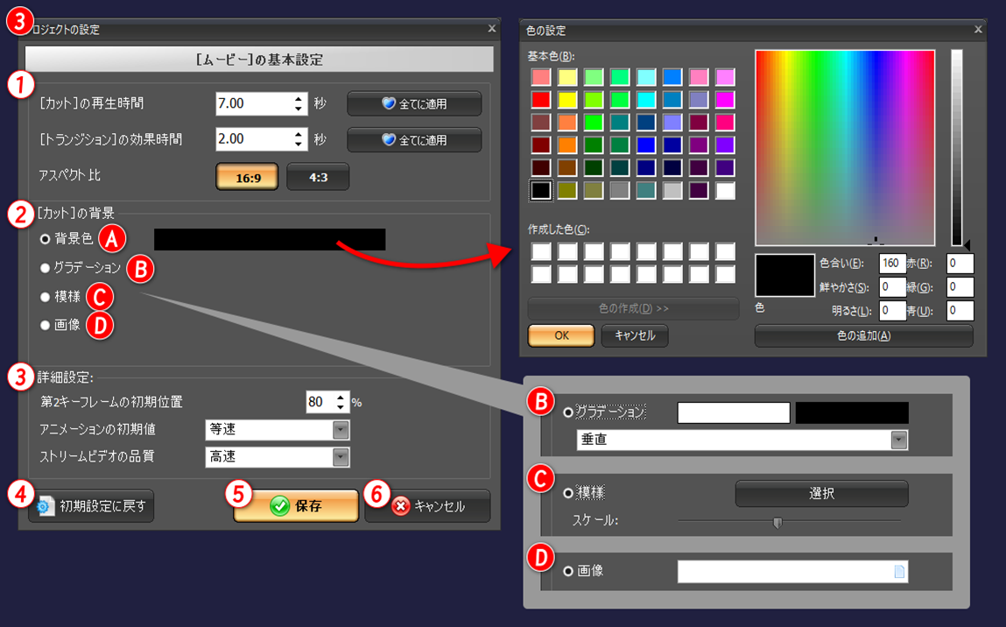Image resolution: width=1006 pixels, height=627 pixels.
Task: Select the 背景色 radio button
Action: click(45, 238)
